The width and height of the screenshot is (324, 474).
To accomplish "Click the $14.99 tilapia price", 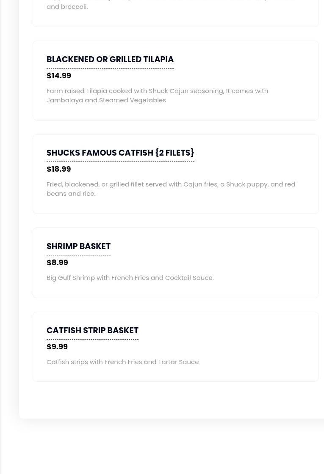I will point(59,76).
